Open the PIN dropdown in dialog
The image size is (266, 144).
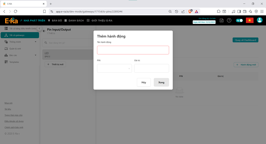pos(114,68)
